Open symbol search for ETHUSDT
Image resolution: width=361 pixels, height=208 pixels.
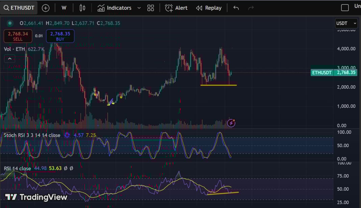click(19, 8)
